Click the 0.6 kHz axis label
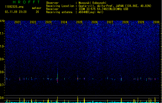 click(2, 98)
